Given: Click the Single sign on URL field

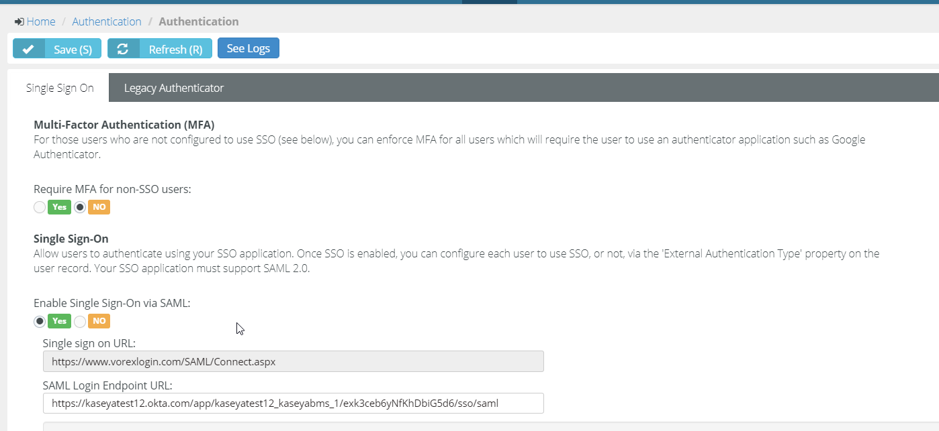Looking at the screenshot, I should coord(293,361).
